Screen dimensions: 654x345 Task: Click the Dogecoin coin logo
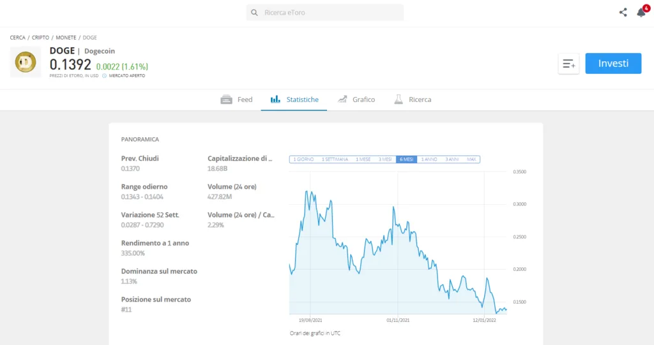26,62
